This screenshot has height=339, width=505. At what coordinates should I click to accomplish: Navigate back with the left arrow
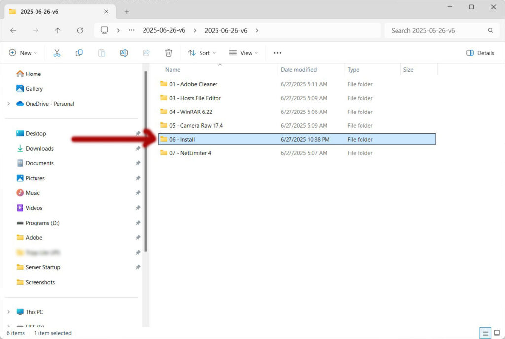(13, 30)
